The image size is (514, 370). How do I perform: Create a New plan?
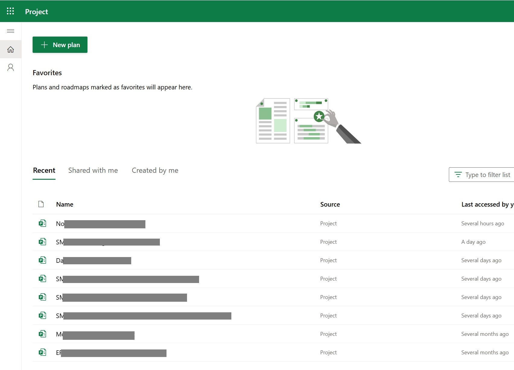[x=60, y=45]
